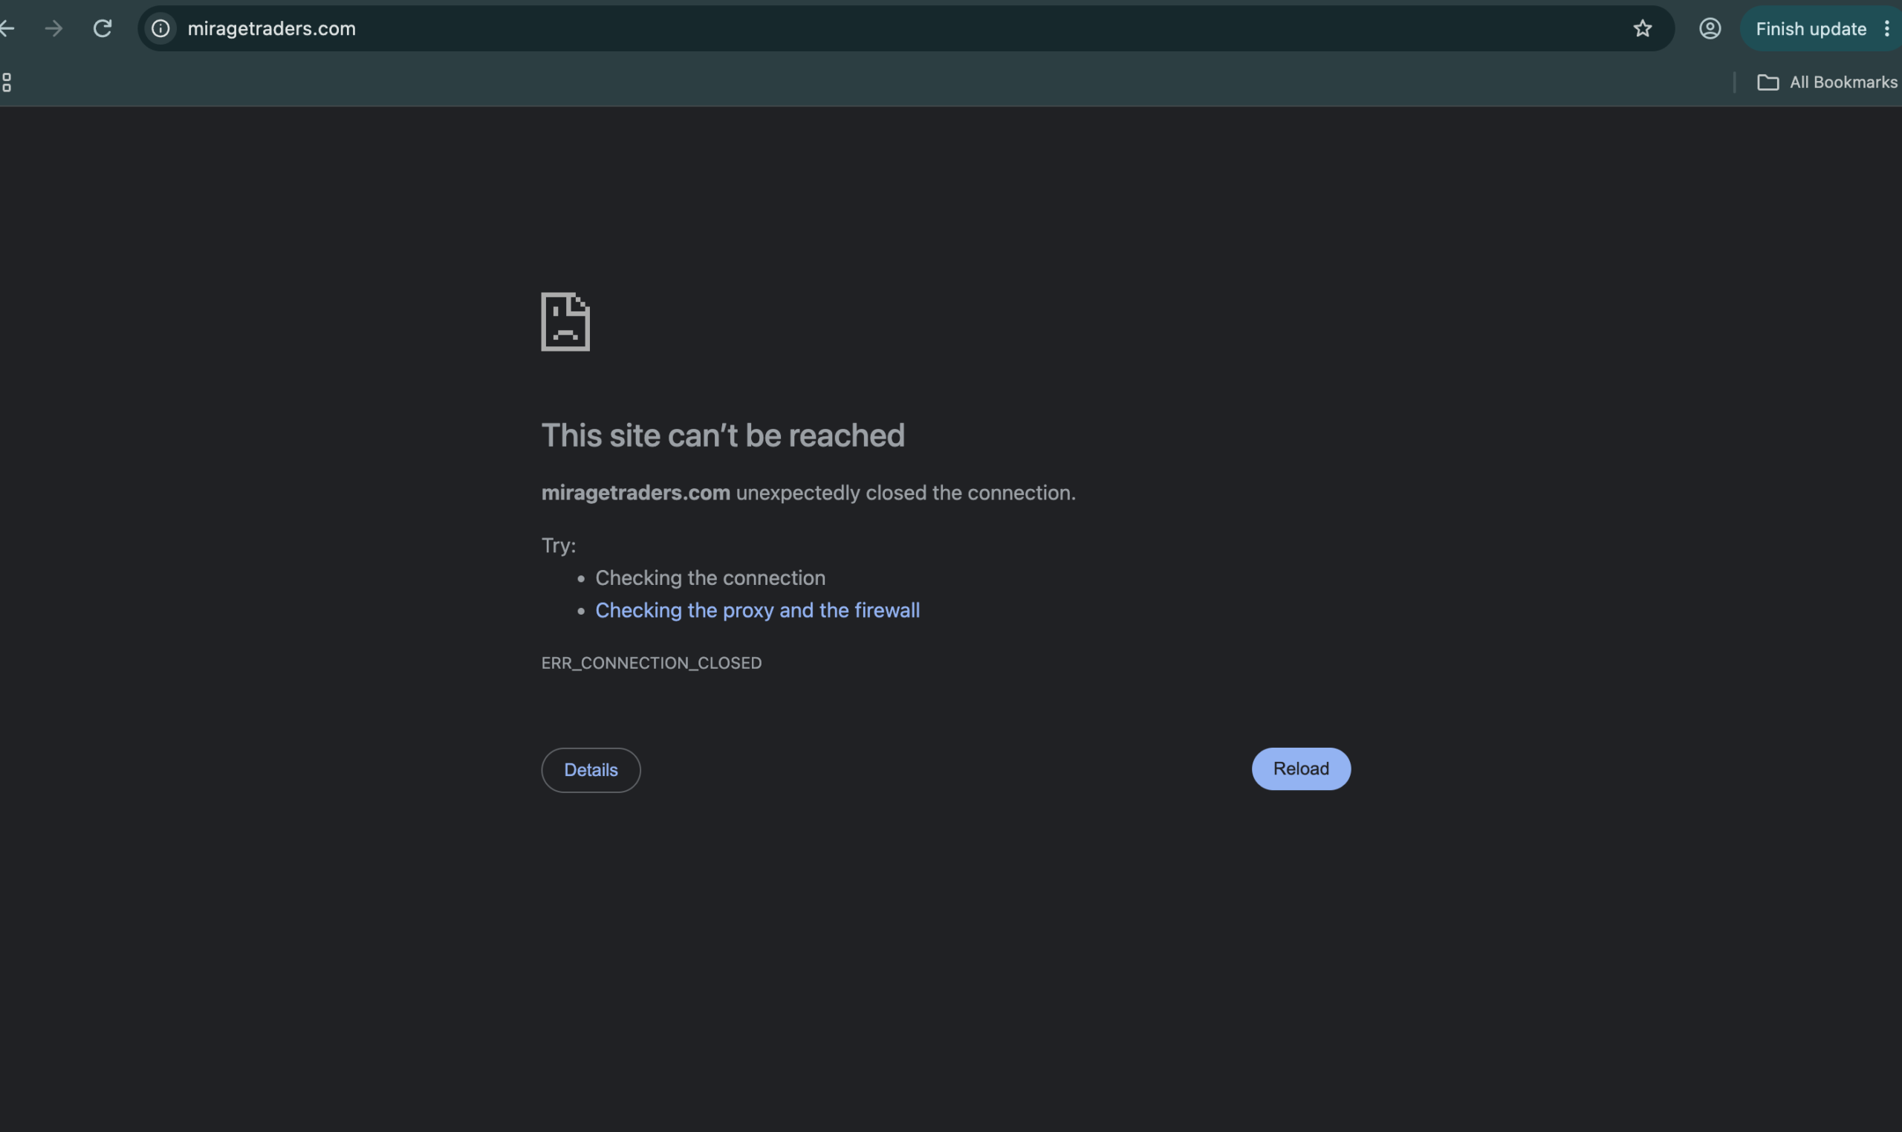Image resolution: width=1902 pixels, height=1132 pixels.
Task: Open the All Bookmarks folder
Action: [1826, 83]
